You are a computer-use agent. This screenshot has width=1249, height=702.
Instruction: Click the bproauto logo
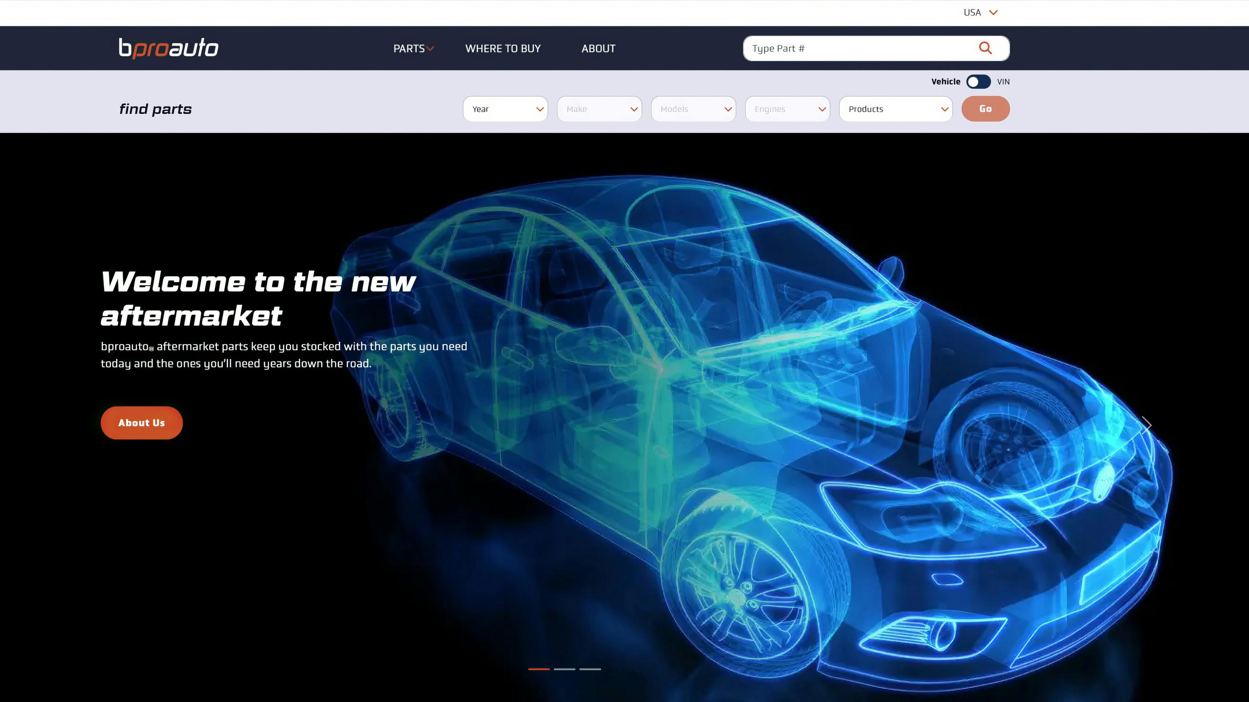point(168,48)
